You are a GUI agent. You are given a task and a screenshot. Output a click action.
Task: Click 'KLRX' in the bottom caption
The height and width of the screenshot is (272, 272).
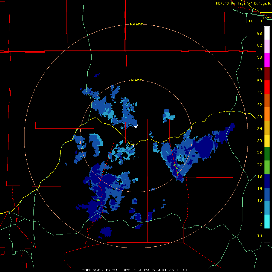pos(145,270)
